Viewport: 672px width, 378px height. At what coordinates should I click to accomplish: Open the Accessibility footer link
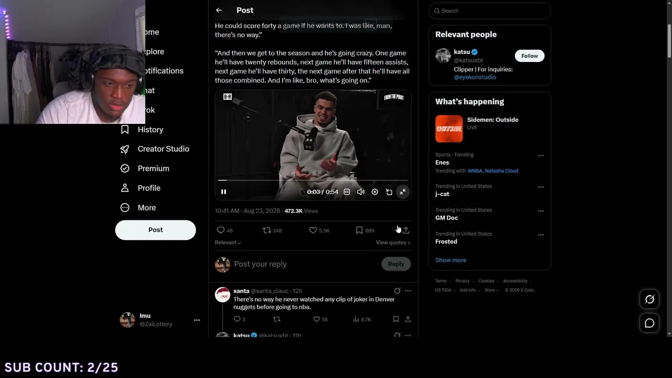pyautogui.click(x=515, y=281)
